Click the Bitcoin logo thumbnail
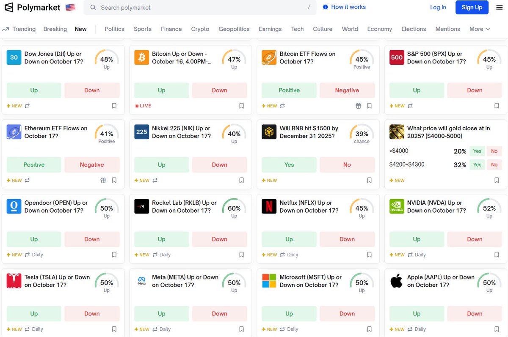Image resolution: width=508 pixels, height=337 pixels. [x=141, y=58]
